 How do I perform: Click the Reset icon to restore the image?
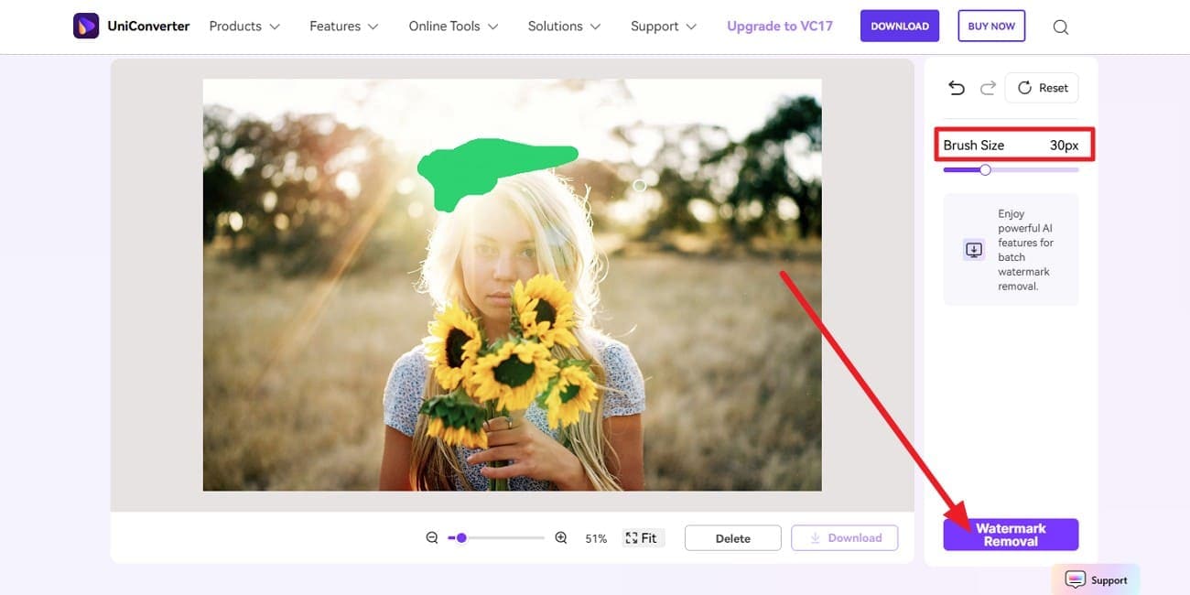coord(1041,87)
